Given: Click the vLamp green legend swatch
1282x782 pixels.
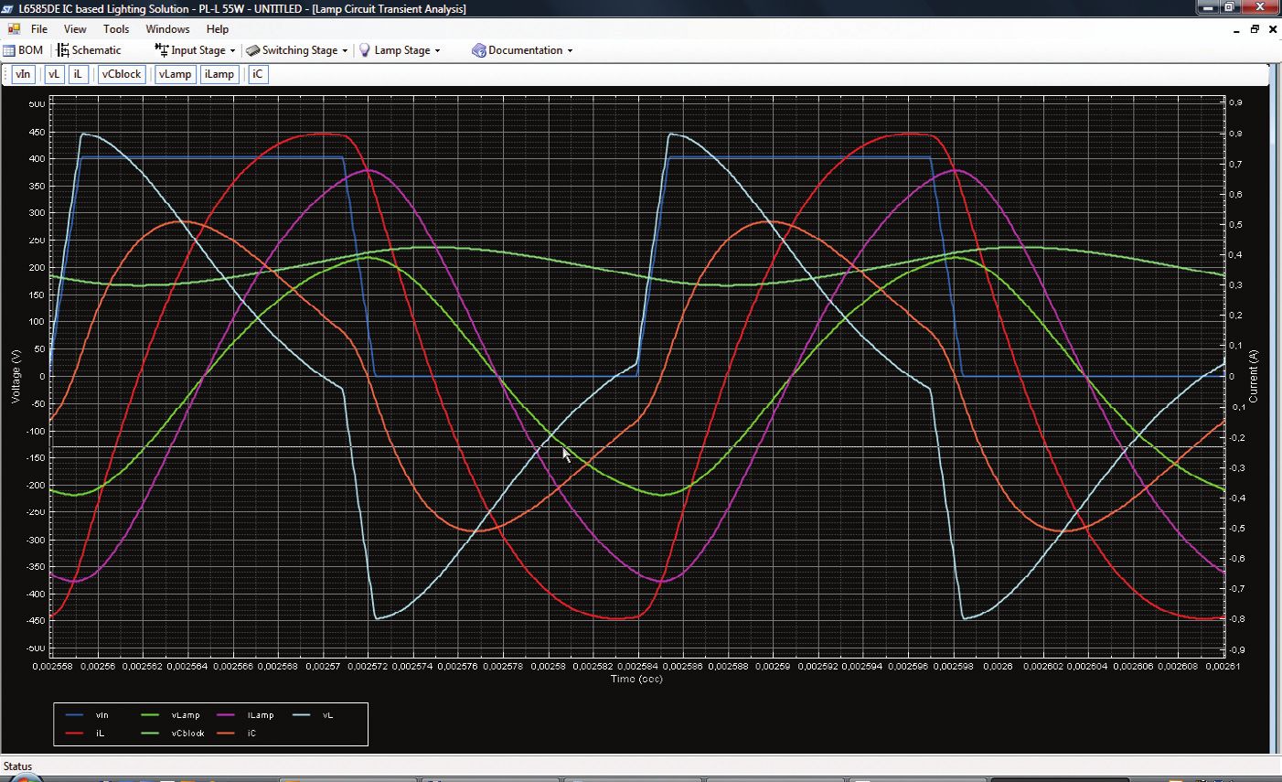Looking at the screenshot, I should (x=150, y=715).
